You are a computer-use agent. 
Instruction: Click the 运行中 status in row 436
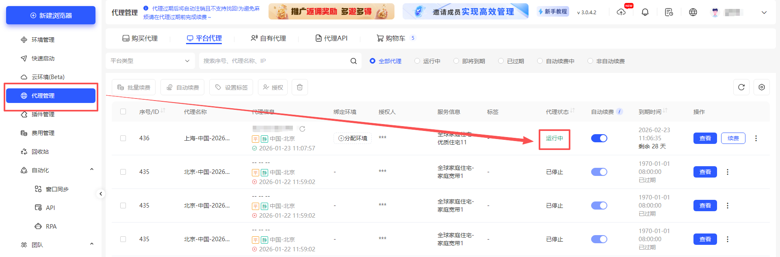click(x=555, y=138)
